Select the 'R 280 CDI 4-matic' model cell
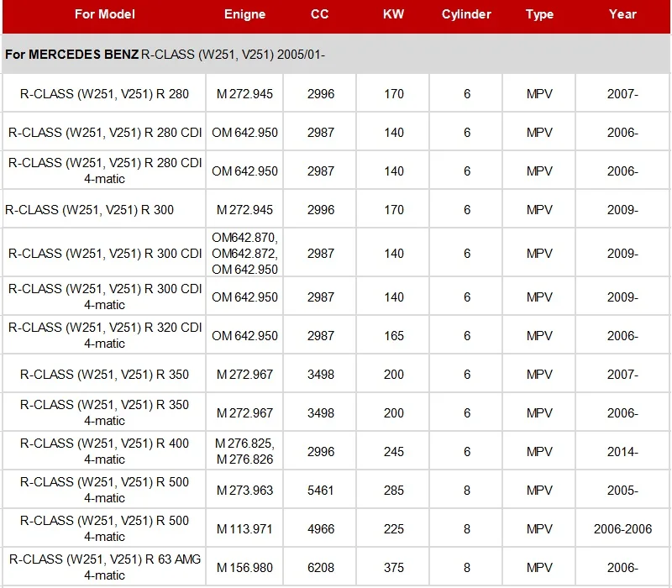The height and width of the screenshot is (588, 672). [104, 171]
